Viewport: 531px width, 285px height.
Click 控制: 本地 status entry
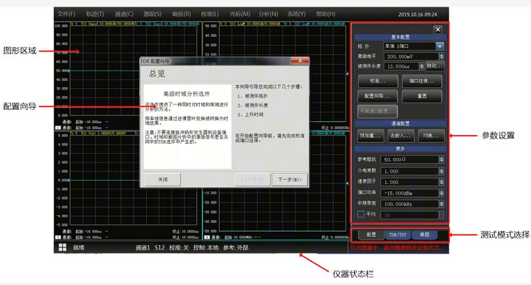coord(206,248)
